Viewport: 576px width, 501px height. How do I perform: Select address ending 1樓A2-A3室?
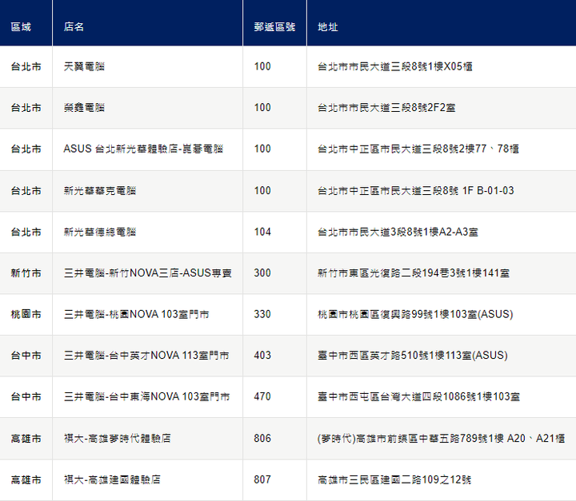[x=398, y=232]
